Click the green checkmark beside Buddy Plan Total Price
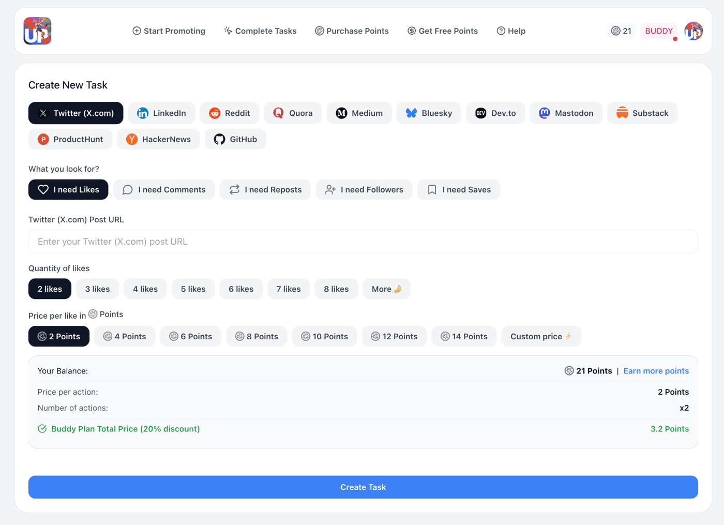The width and height of the screenshot is (724, 525). tap(42, 429)
